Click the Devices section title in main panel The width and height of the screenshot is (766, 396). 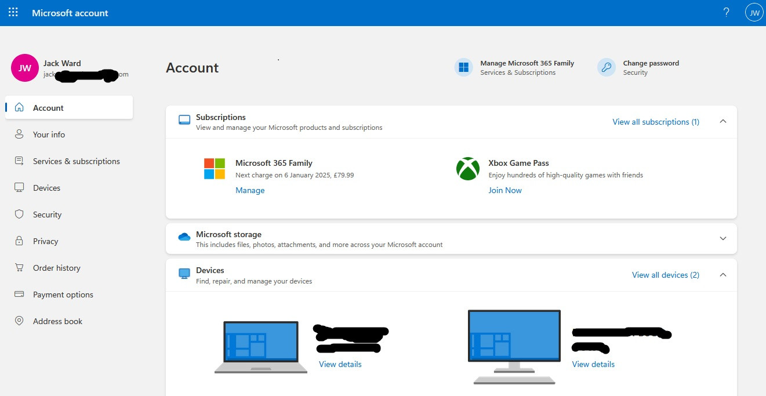click(x=210, y=270)
